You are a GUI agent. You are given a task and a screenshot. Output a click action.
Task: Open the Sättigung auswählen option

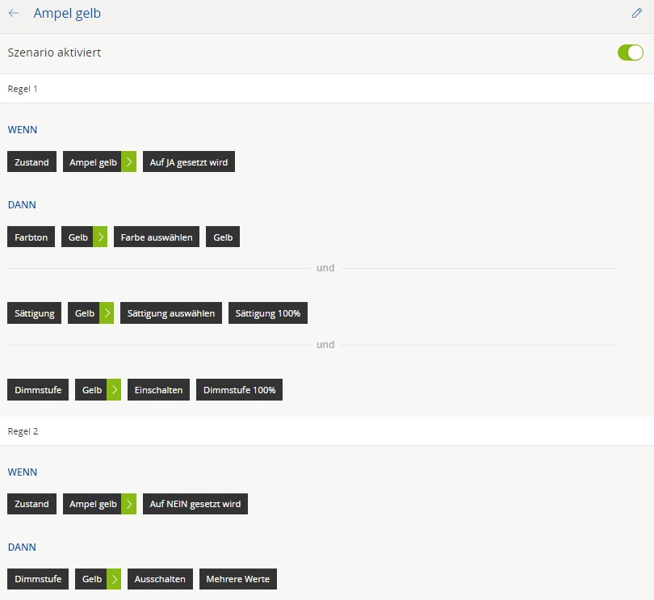point(171,313)
